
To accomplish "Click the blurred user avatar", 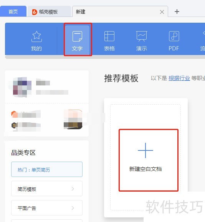I will [x=22, y=87].
